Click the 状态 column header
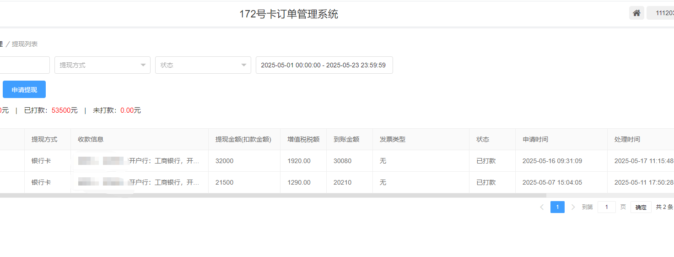Image resolution: width=674 pixels, height=257 pixels. click(483, 139)
